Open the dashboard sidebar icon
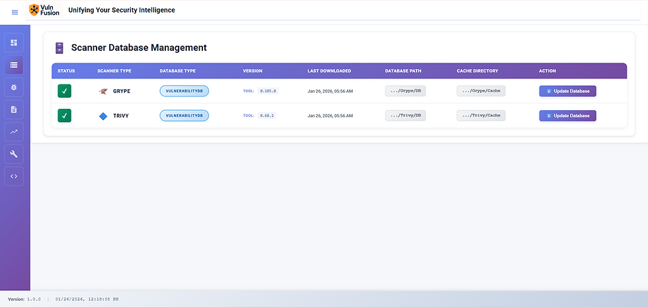648x307 pixels. pos(14,42)
